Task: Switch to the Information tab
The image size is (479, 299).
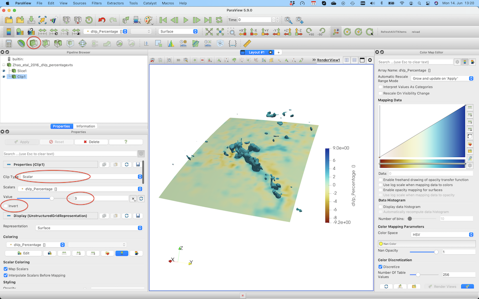Action: click(86, 126)
